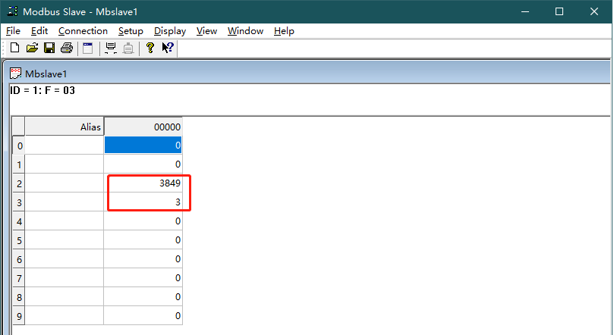Image resolution: width=614 pixels, height=335 pixels.
Task: Click the Open file toolbar icon
Action: coord(32,48)
